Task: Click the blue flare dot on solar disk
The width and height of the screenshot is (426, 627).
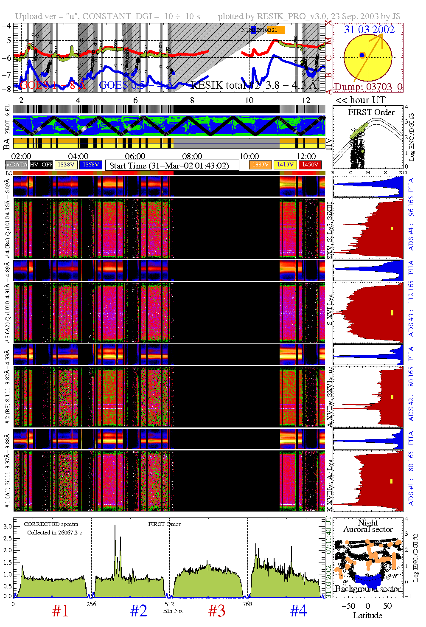Action: point(362,55)
